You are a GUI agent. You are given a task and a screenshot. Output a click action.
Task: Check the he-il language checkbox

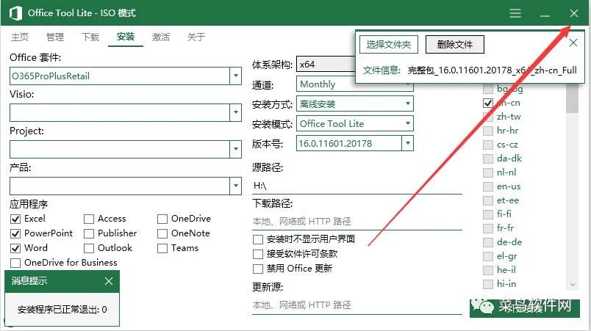[488, 269]
